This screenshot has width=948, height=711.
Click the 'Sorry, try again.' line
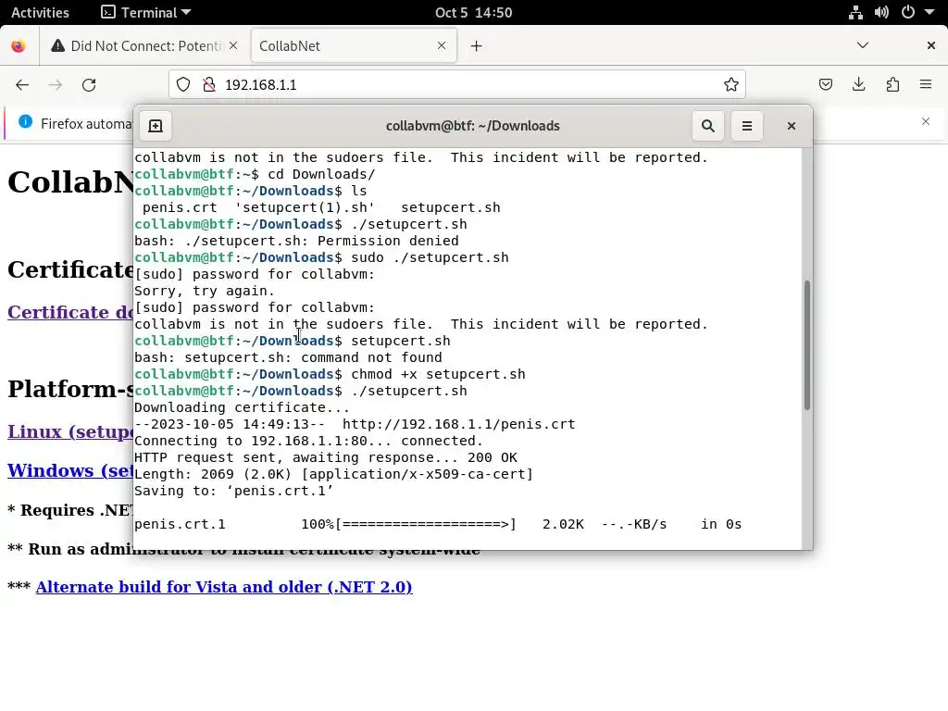coord(205,291)
